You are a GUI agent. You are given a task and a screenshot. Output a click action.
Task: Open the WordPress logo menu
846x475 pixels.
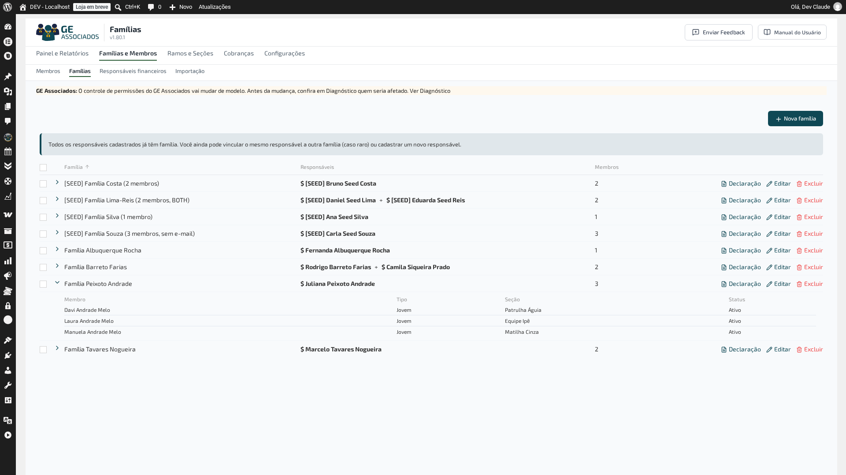point(7,7)
